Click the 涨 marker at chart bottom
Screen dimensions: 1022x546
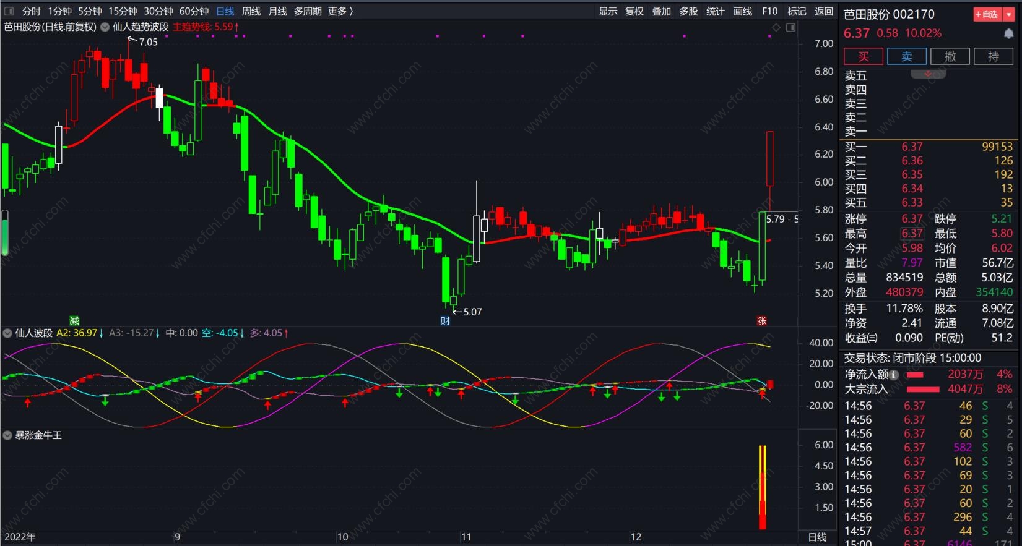pyautogui.click(x=761, y=320)
